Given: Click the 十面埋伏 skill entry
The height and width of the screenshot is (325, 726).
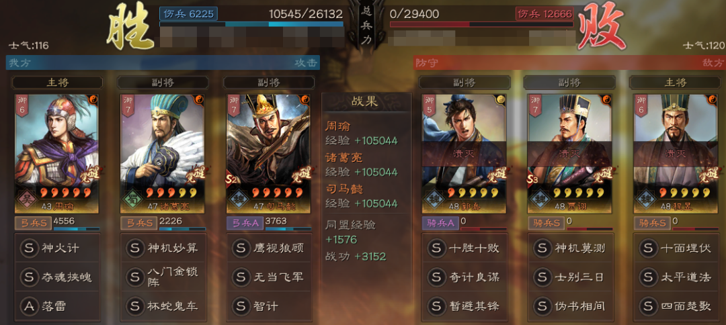Looking at the screenshot, I should [x=676, y=248].
